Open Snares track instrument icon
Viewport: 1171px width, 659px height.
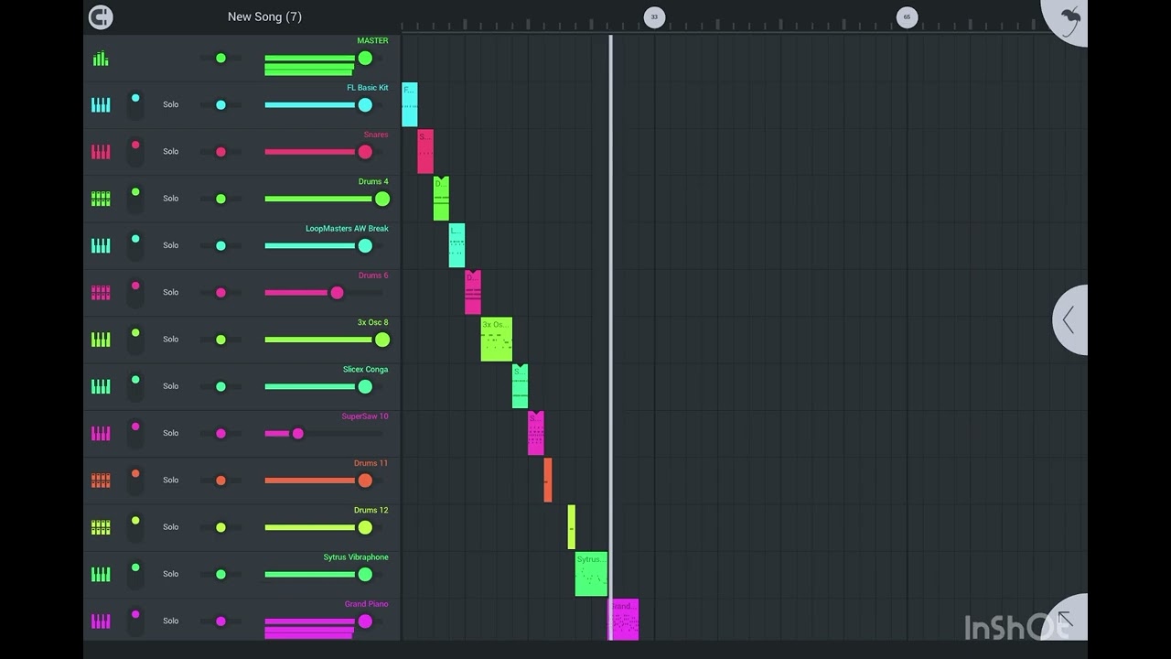point(101,152)
